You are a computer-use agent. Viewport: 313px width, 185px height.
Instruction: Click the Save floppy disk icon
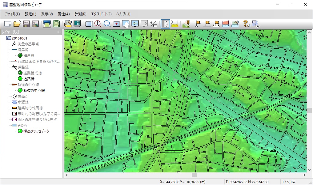[x=26, y=24]
